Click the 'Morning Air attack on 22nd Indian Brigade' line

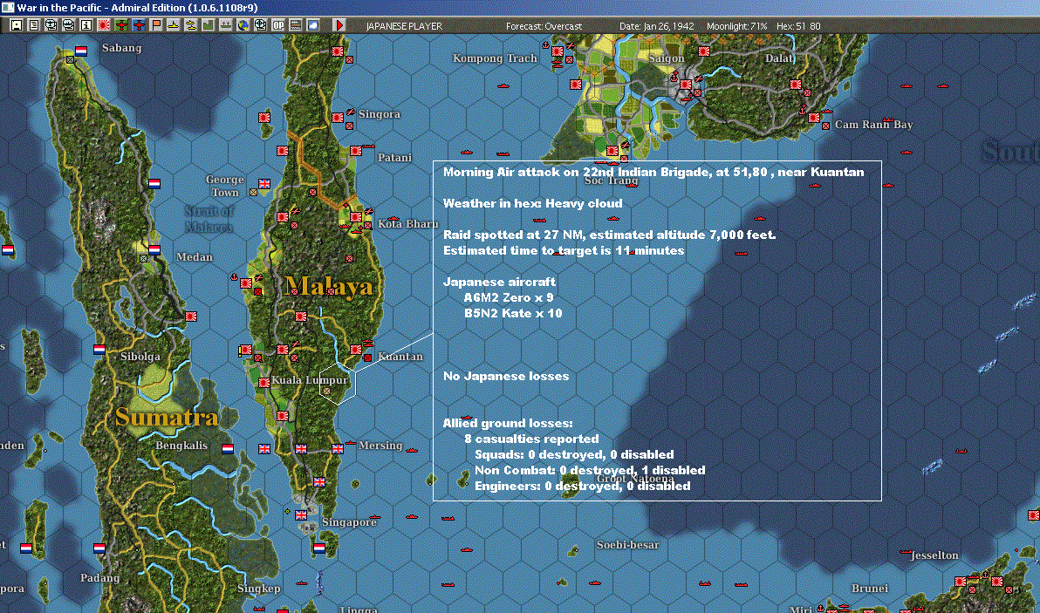click(653, 173)
